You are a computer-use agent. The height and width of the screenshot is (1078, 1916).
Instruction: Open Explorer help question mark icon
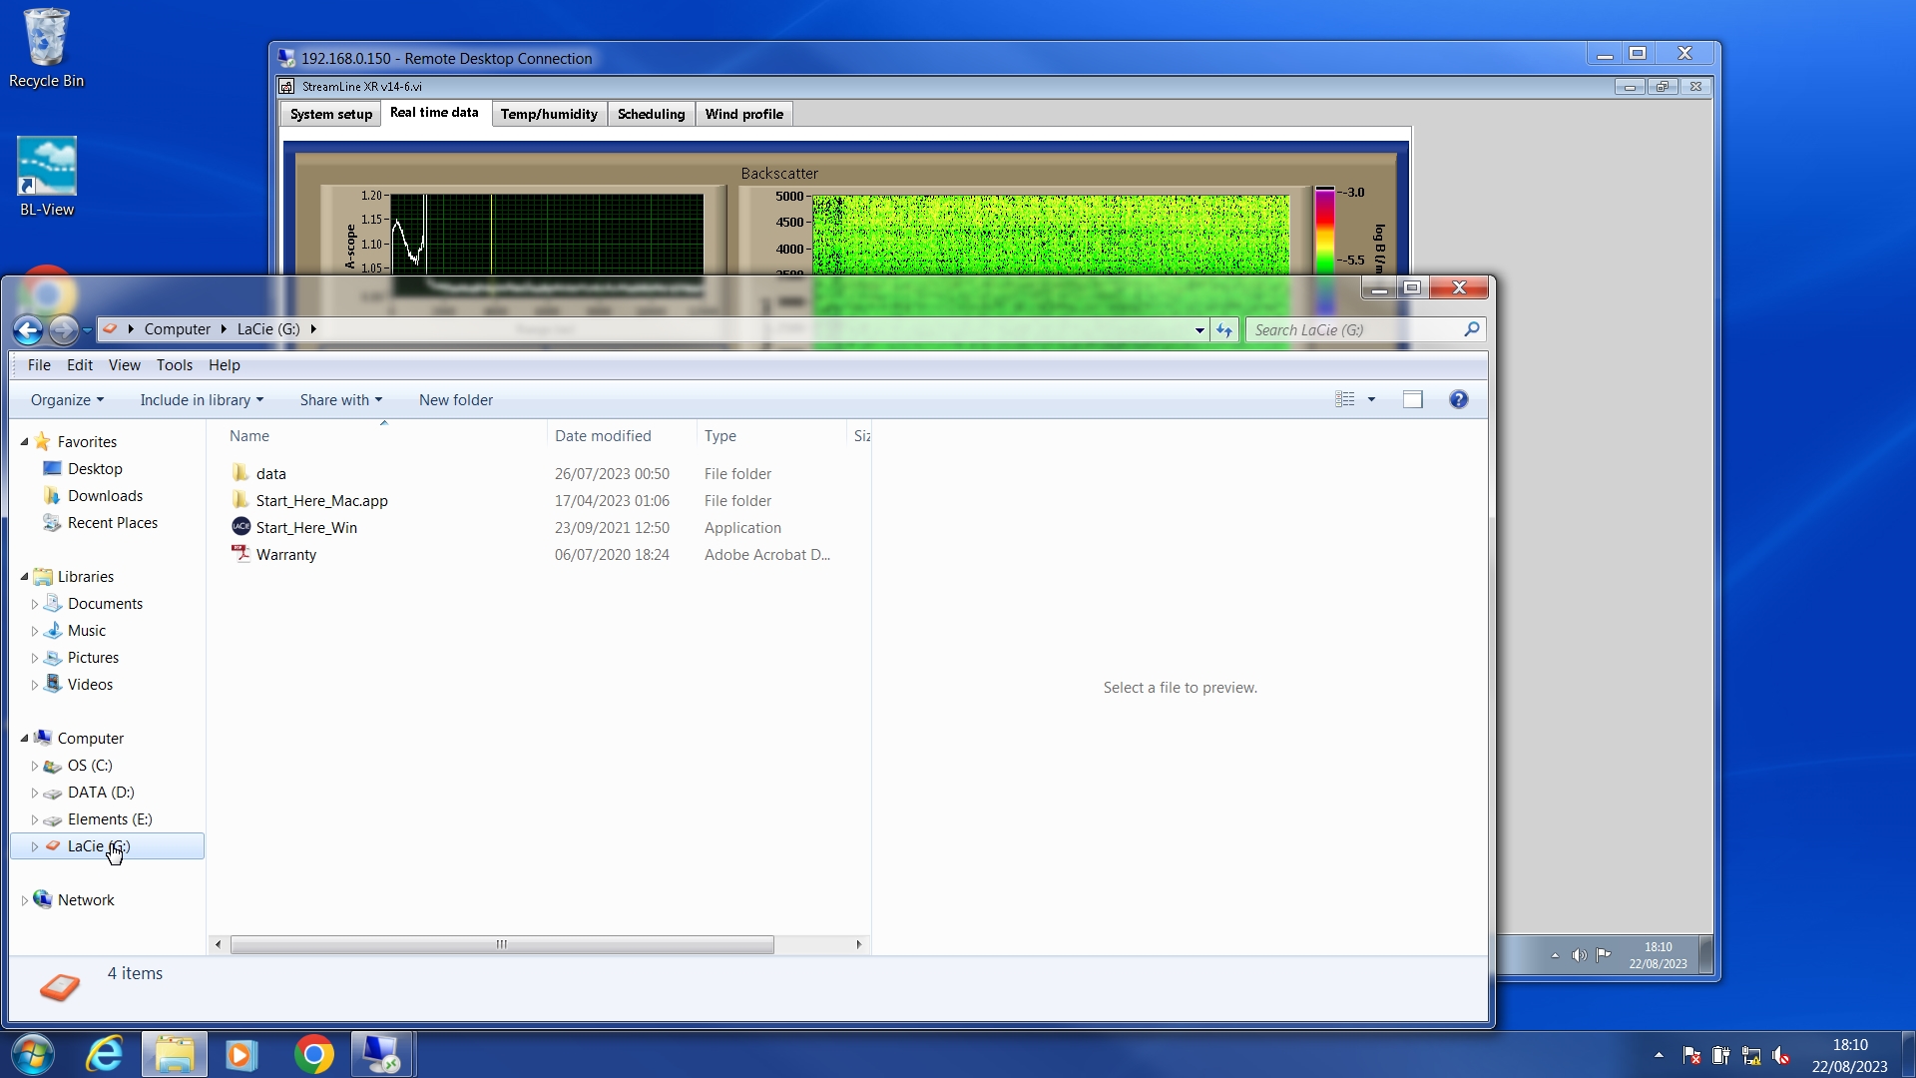point(1458,399)
